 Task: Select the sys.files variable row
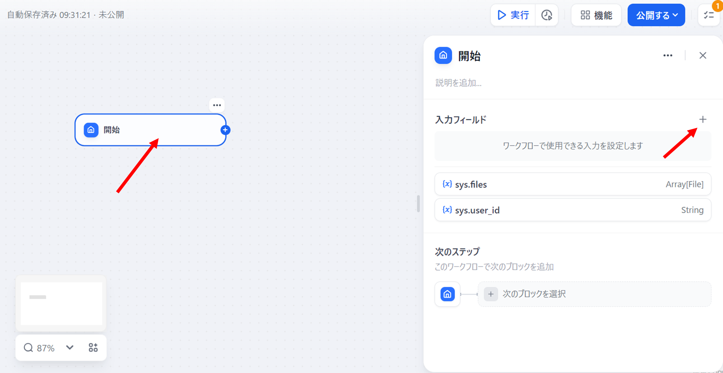[x=573, y=185]
